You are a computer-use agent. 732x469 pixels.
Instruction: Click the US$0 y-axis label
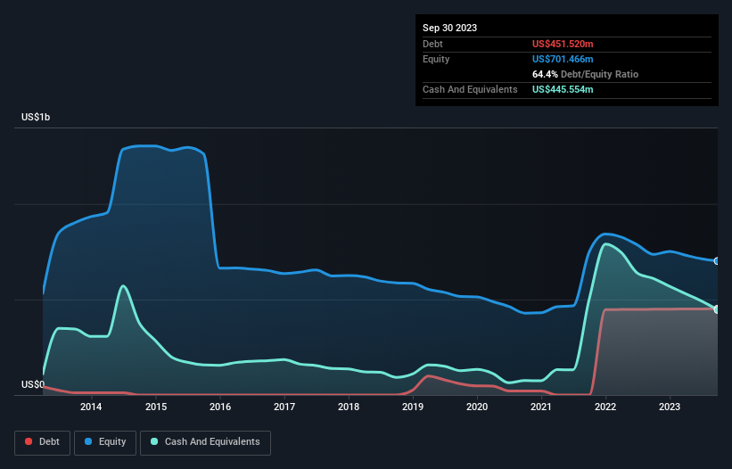click(33, 384)
